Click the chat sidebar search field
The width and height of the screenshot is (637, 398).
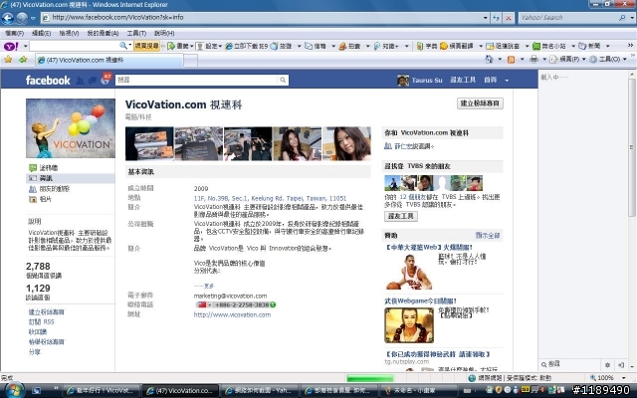(x=570, y=364)
